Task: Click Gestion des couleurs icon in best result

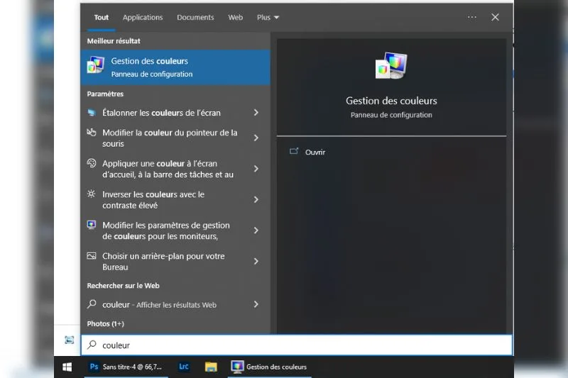Action: tap(96, 65)
